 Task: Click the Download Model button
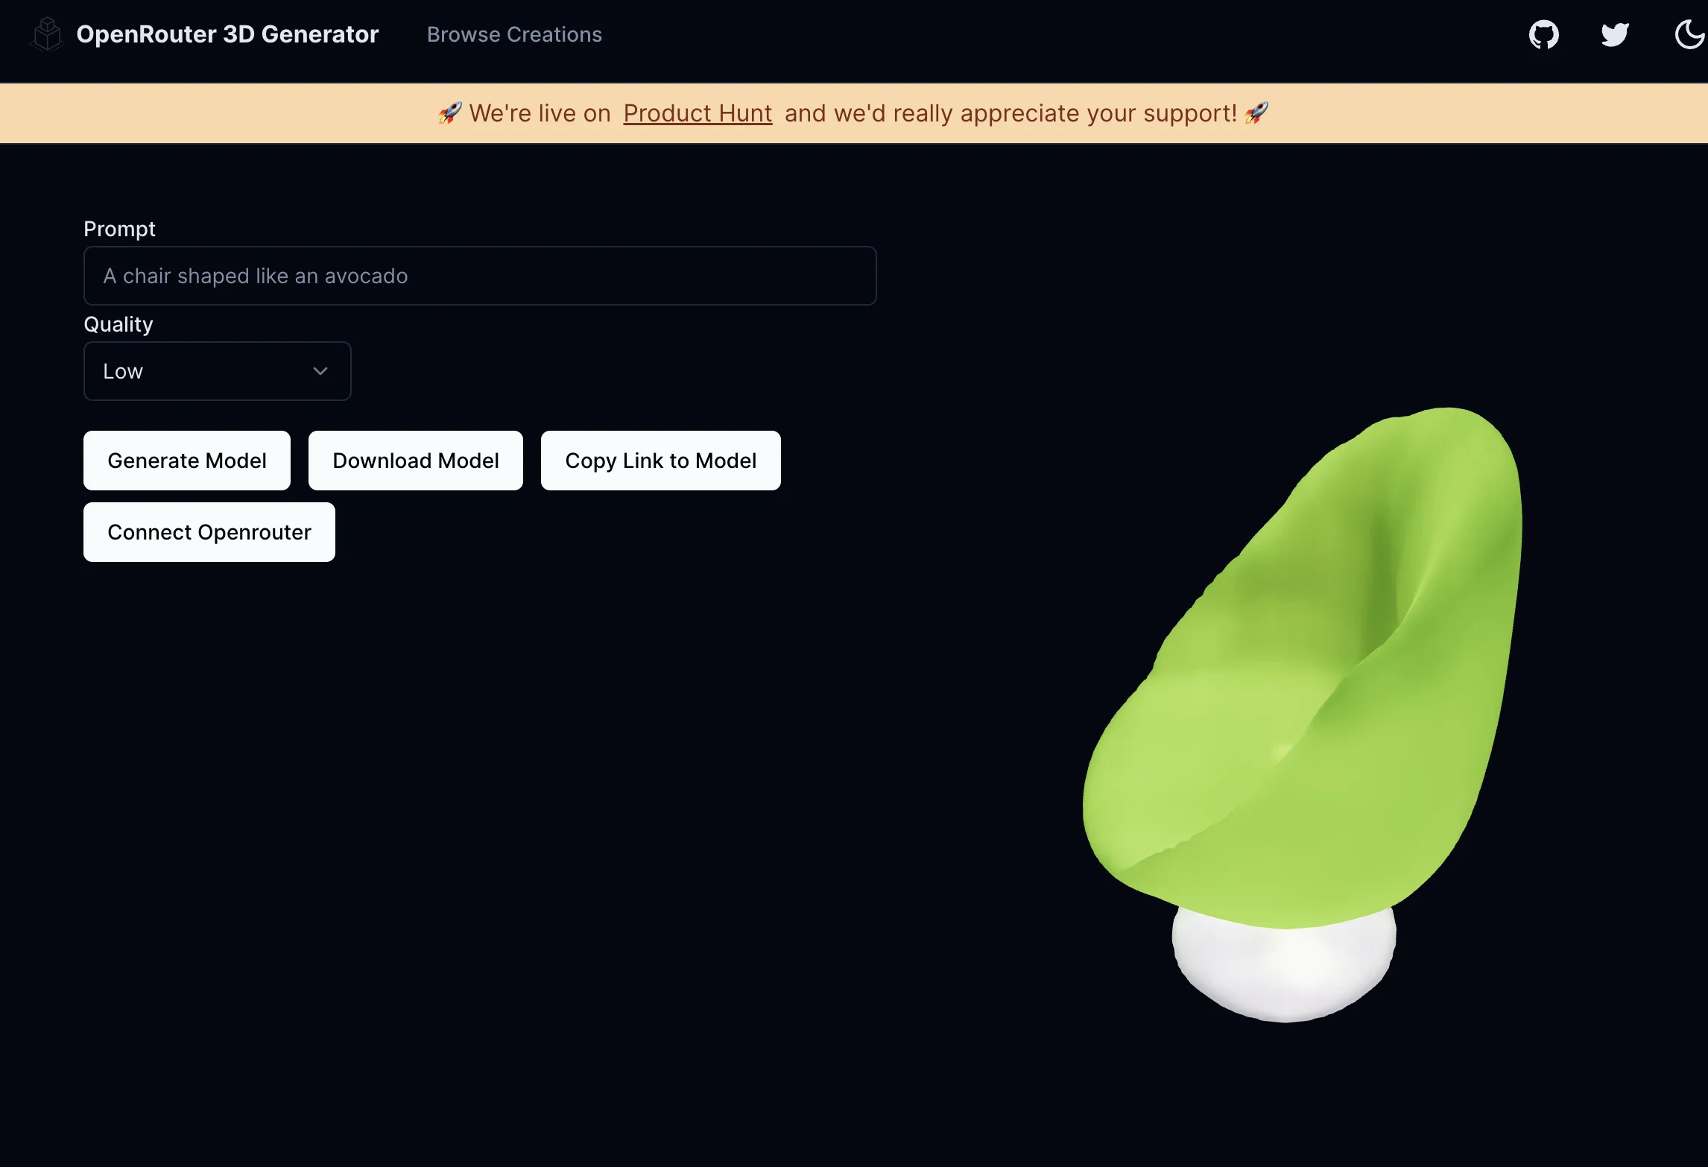(416, 461)
